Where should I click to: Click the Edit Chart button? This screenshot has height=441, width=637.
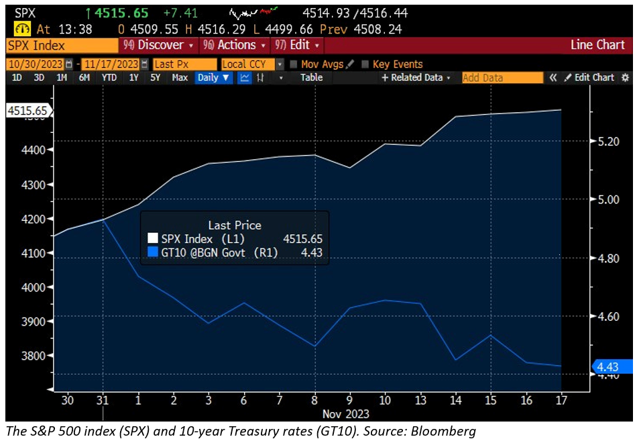tap(589, 78)
